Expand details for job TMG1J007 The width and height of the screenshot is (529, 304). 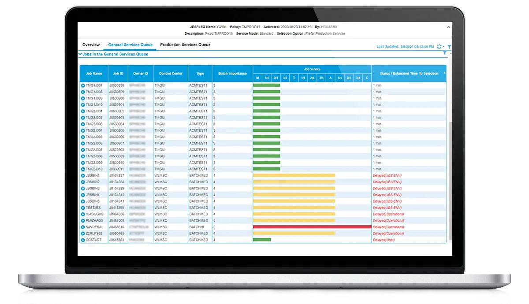pyautogui.click(x=83, y=85)
